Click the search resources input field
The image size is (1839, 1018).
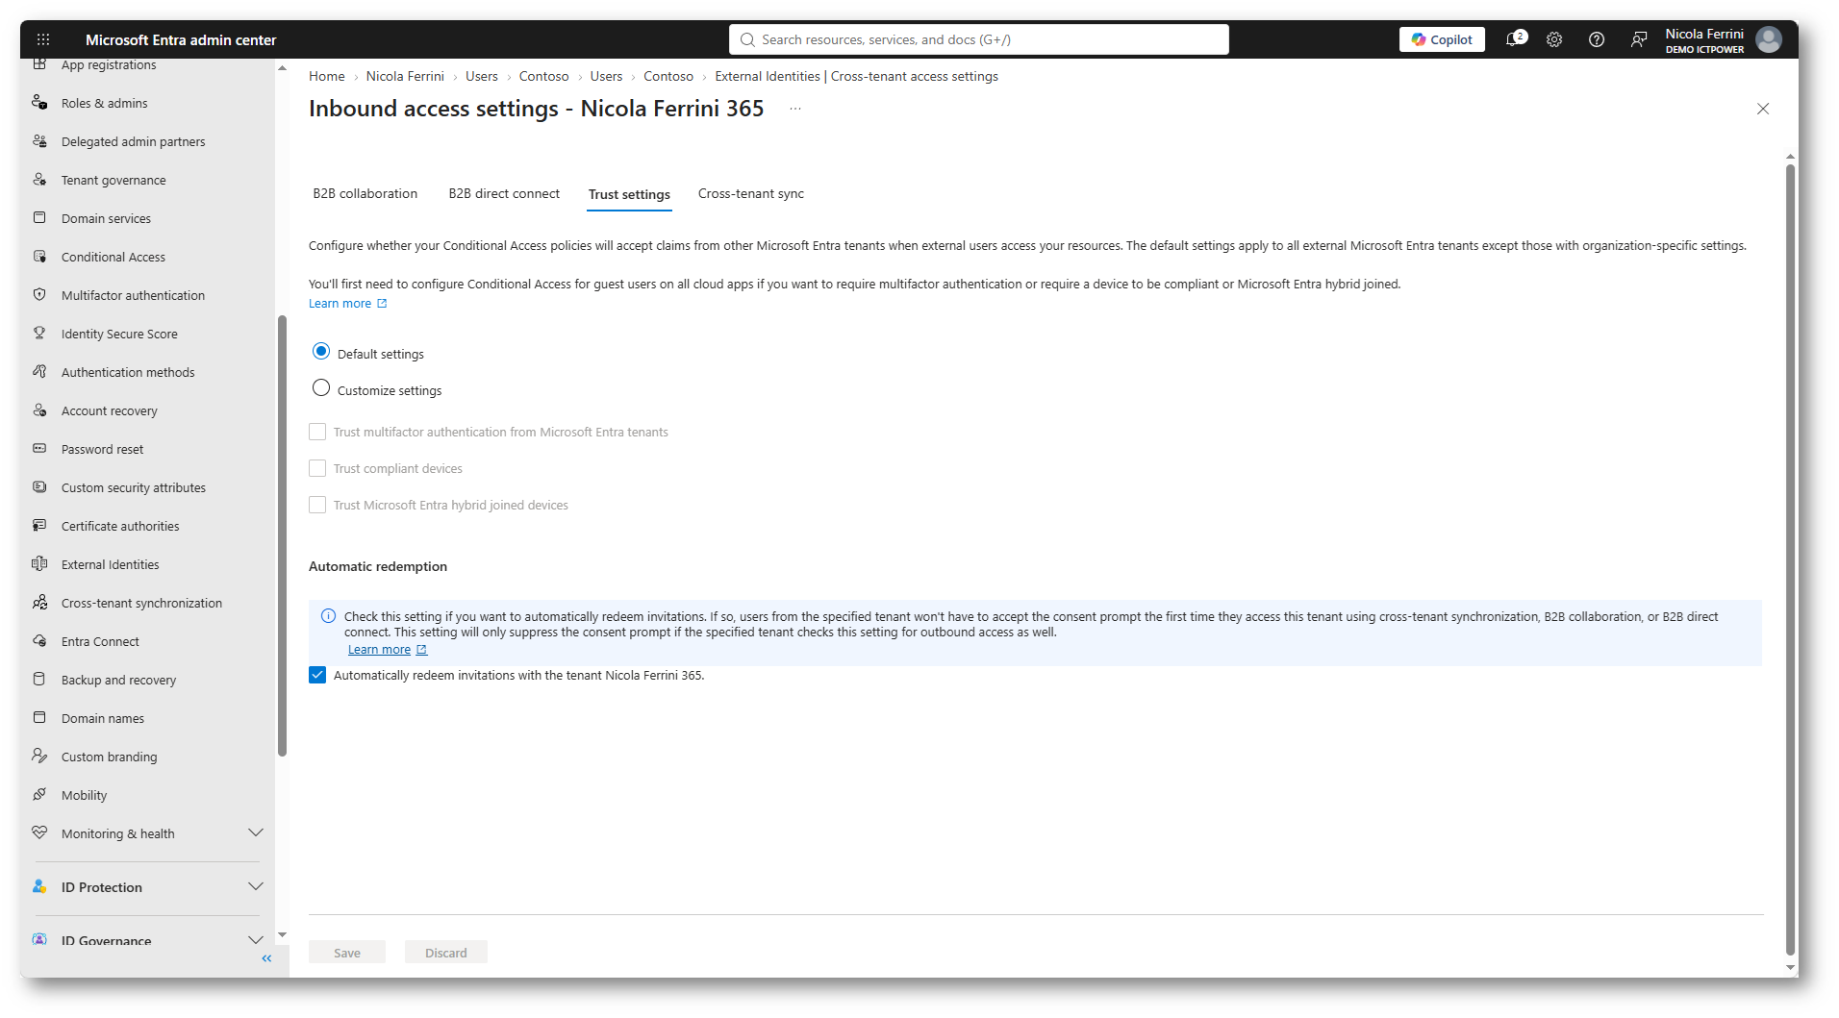[979, 39]
